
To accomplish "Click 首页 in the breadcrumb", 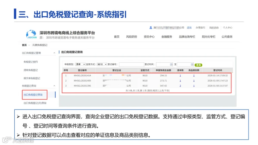I will pyautogui.click(x=24, y=45).
